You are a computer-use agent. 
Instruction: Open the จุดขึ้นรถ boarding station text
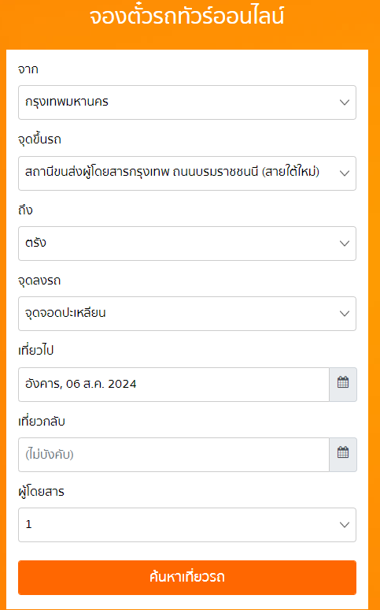point(172,173)
